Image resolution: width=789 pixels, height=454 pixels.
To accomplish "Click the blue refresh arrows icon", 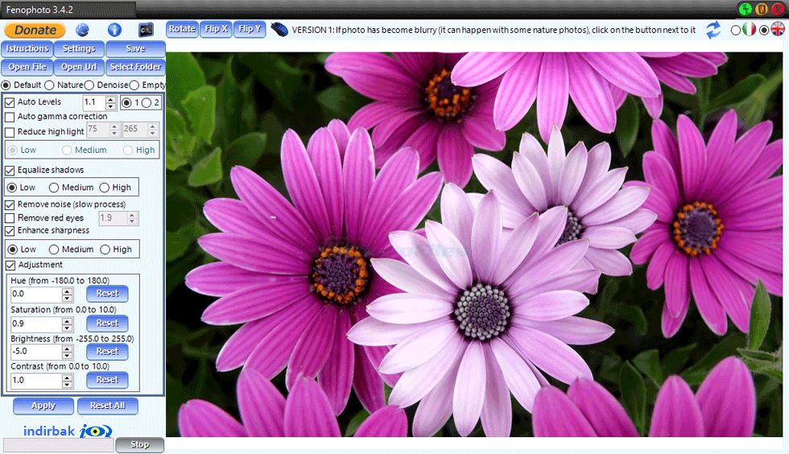I will [713, 31].
